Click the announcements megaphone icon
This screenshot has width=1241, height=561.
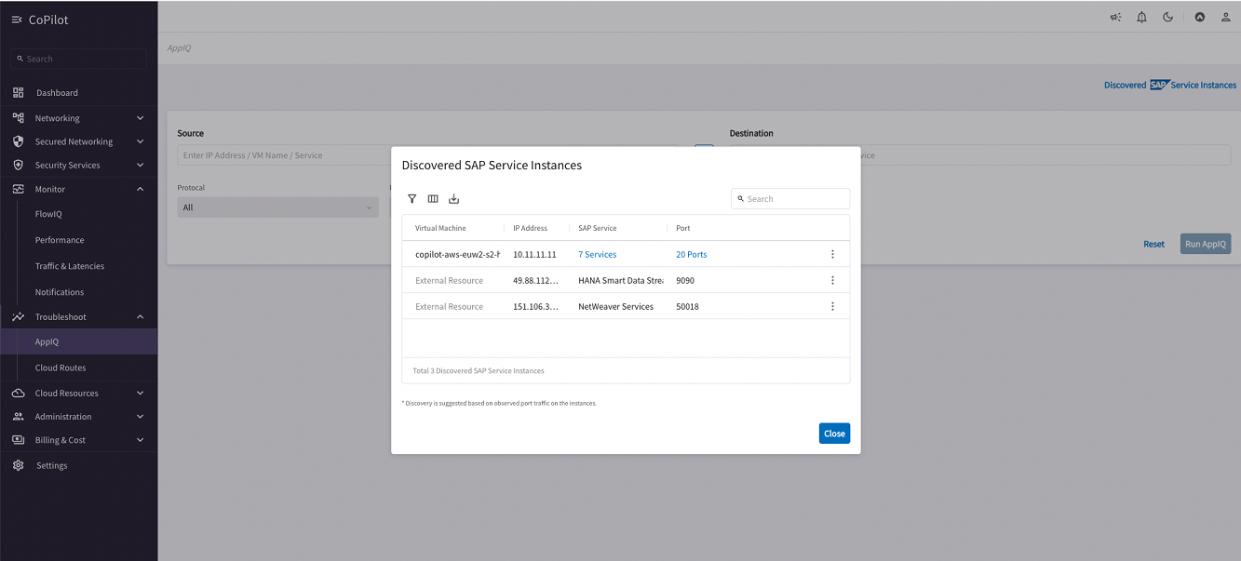(1115, 16)
